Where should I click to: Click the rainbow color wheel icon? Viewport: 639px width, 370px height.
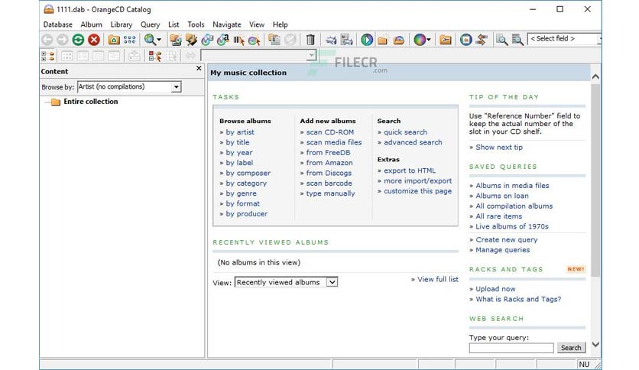pyautogui.click(x=420, y=40)
